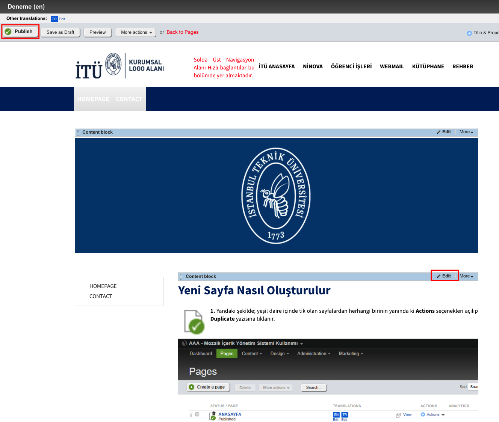This screenshot has height=422, width=499.
Task: Open the ANASAYFA page link
Action: click(x=230, y=414)
